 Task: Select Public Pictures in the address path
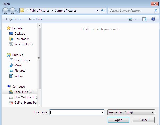click(39, 11)
